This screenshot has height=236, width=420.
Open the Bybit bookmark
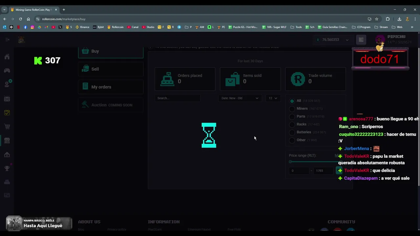coord(98,27)
